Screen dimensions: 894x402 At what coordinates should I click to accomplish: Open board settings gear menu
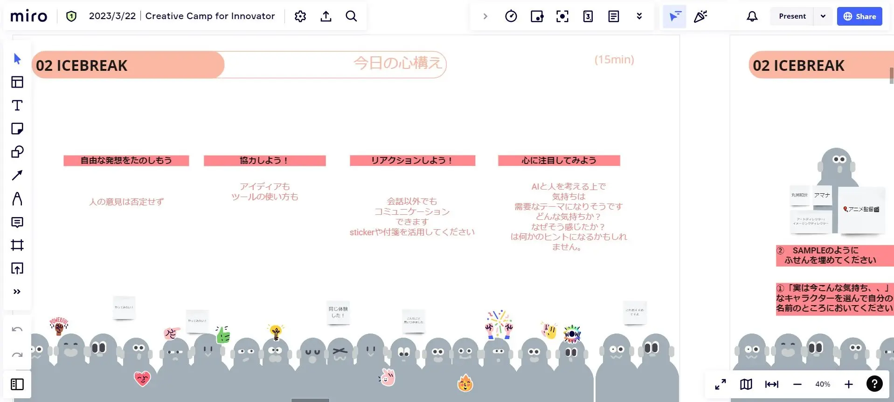tap(300, 16)
